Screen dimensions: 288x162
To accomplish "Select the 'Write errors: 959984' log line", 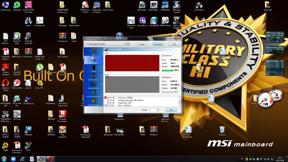I will 125,98.
